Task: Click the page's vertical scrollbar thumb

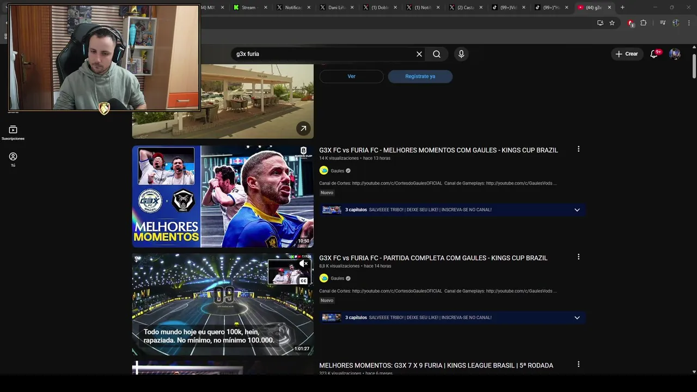Action: [694, 66]
